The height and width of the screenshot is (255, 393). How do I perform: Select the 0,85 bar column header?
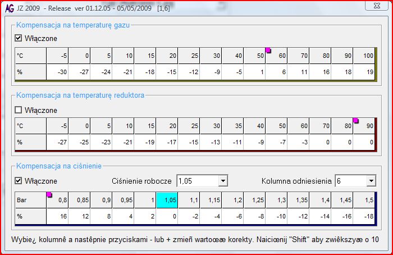pyautogui.click(x=79, y=200)
